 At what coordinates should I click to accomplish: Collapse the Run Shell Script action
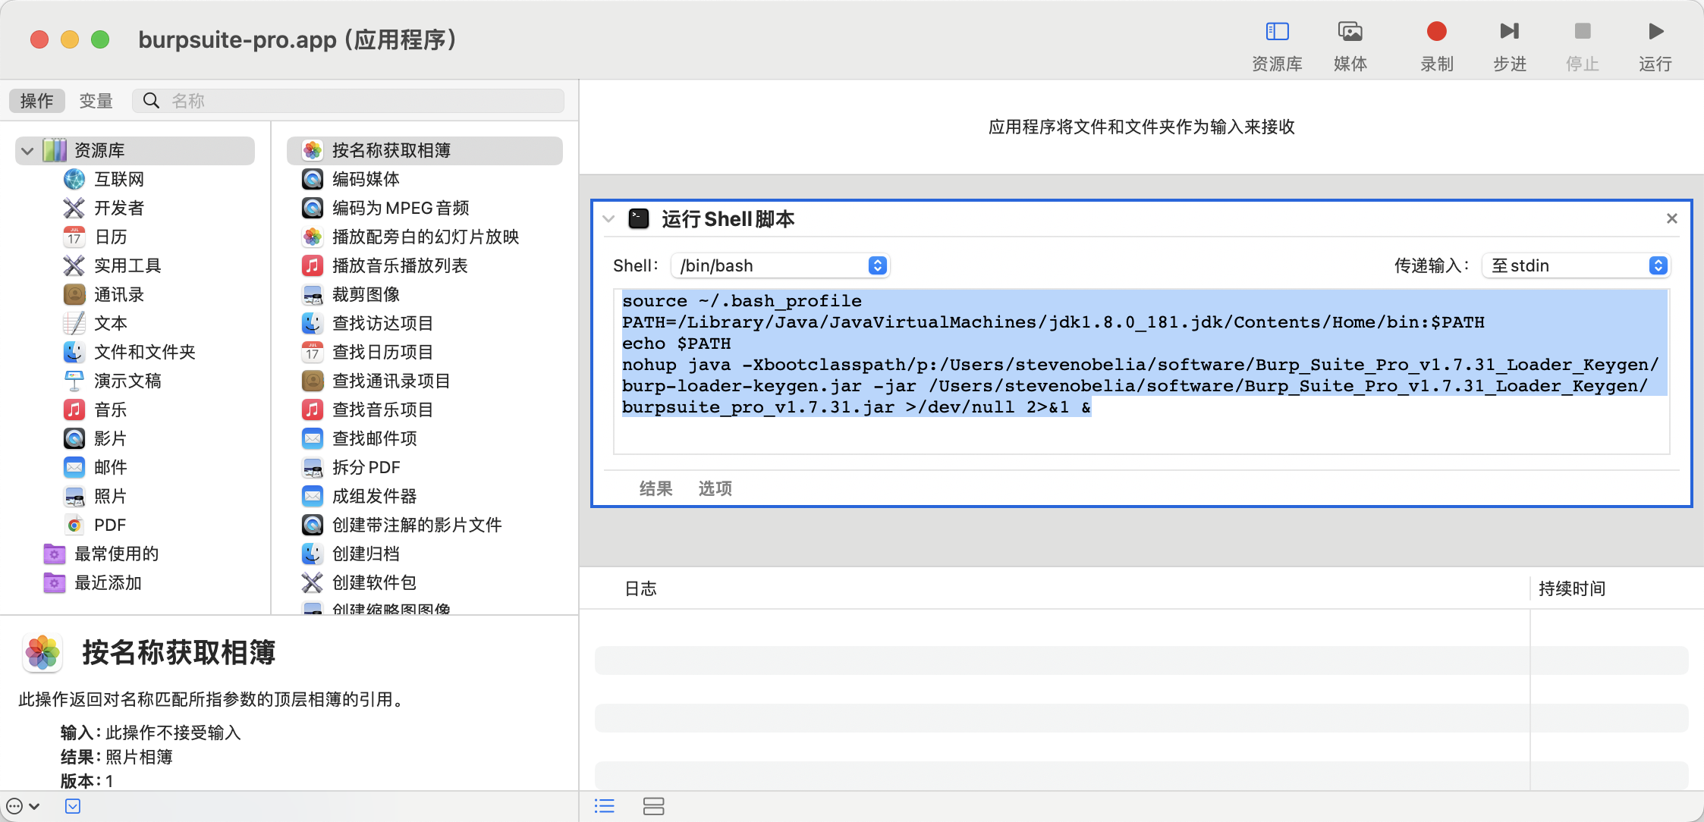(x=608, y=219)
